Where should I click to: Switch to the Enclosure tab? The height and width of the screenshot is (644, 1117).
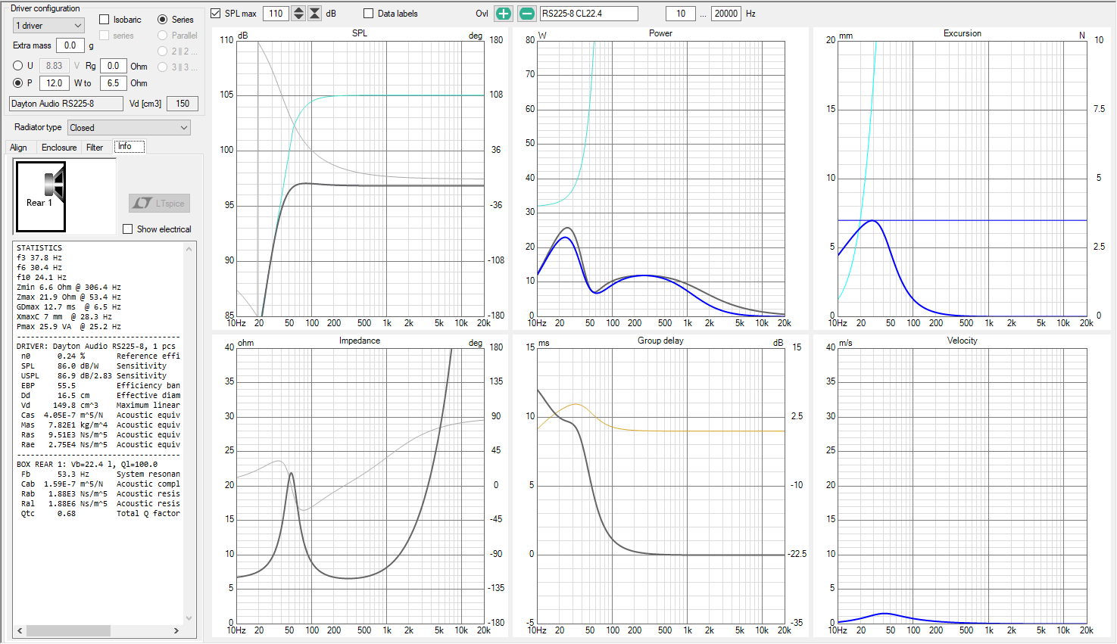click(59, 148)
